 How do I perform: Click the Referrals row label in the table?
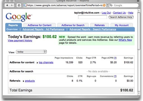(x=15, y=81)
